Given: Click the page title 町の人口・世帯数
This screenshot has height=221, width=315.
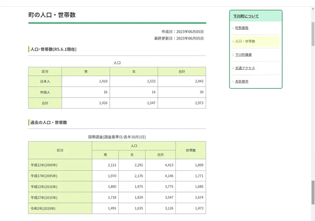Looking at the screenshot, I should 52,15.
